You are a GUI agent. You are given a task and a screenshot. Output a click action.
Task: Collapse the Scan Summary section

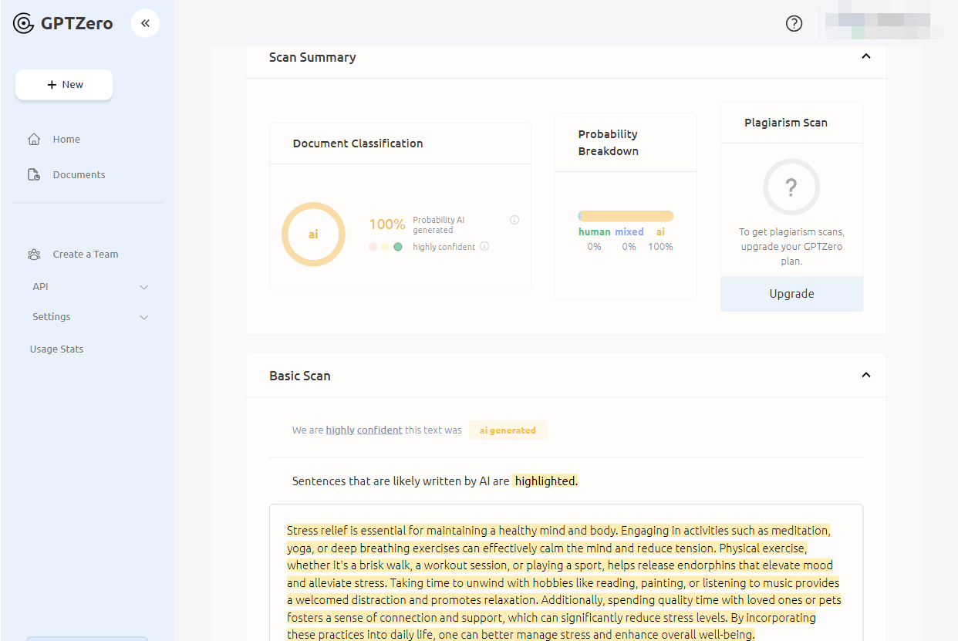tap(865, 56)
